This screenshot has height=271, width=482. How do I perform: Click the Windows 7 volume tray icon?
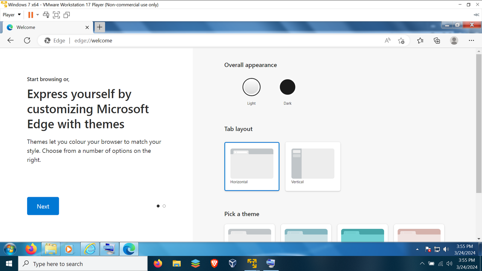point(446,249)
